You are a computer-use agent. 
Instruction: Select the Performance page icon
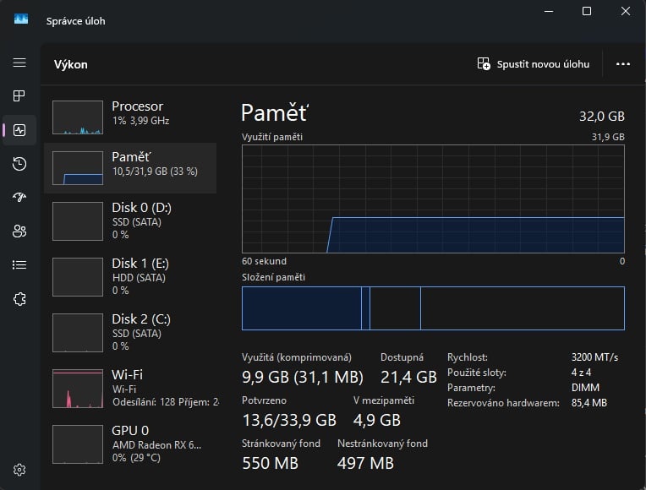19,130
